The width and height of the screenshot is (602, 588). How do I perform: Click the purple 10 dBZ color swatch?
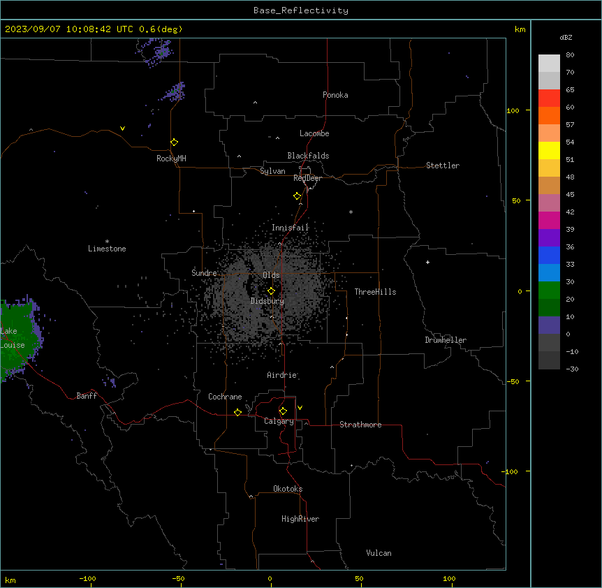click(549, 325)
